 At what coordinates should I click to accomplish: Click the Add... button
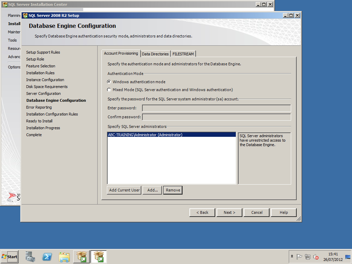click(152, 190)
